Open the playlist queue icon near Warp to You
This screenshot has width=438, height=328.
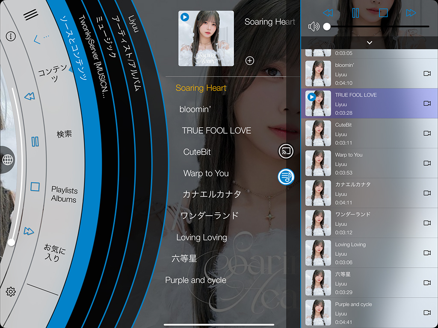click(286, 176)
